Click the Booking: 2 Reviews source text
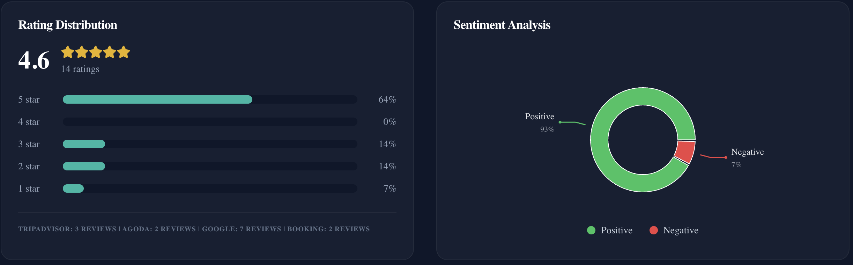The width and height of the screenshot is (853, 265). 328,229
